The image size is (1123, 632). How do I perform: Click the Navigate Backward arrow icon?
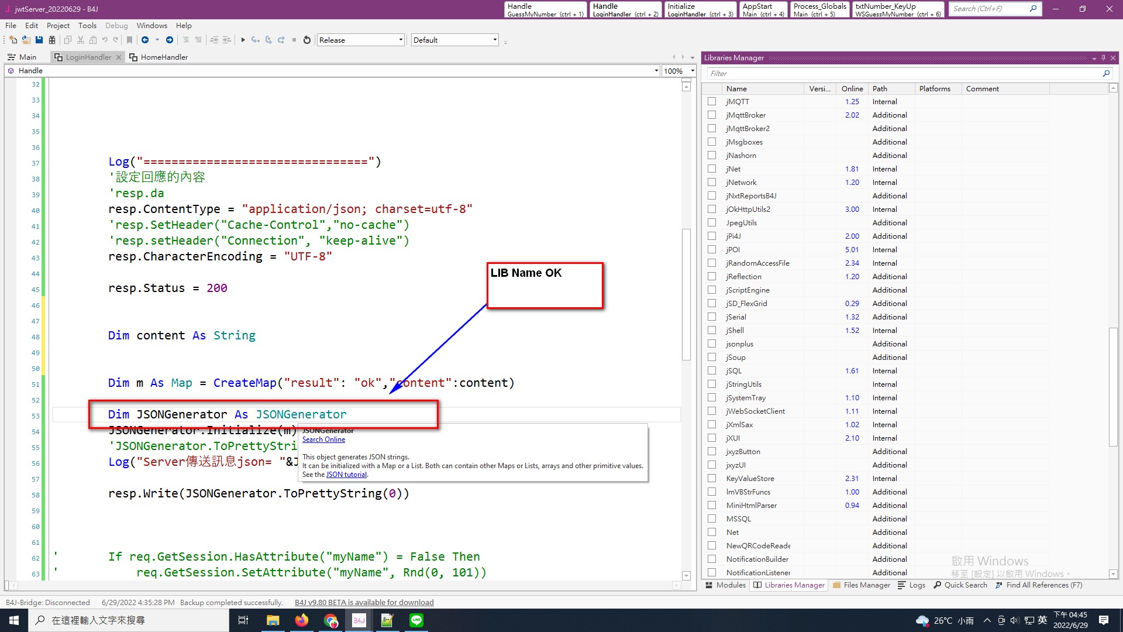coord(145,40)
